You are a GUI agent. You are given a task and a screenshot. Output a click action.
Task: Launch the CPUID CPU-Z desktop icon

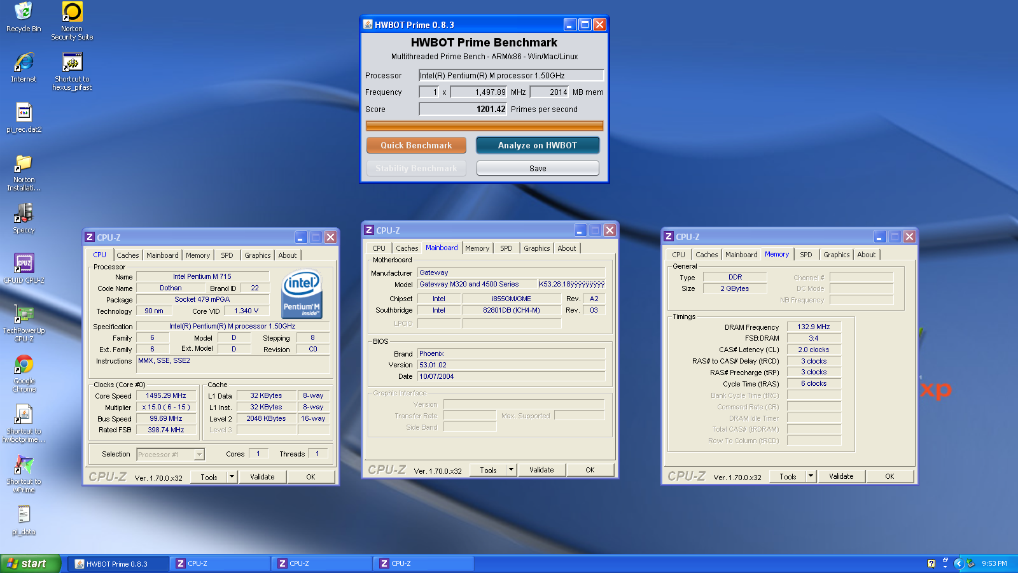pyautogui.click(x=24, y=269)
